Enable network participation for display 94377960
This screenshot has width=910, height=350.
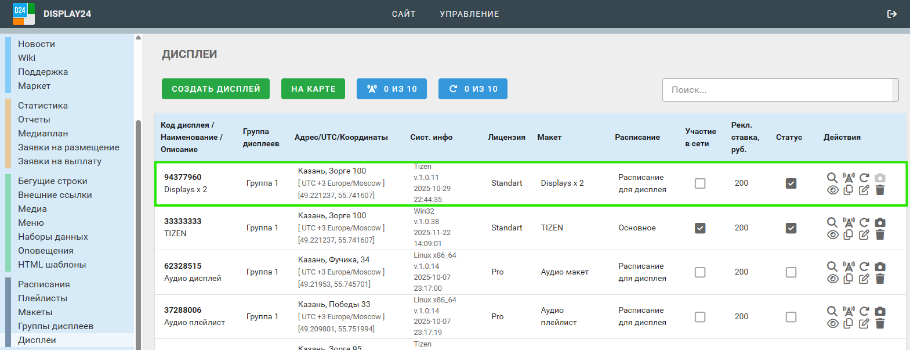point(700,183)
